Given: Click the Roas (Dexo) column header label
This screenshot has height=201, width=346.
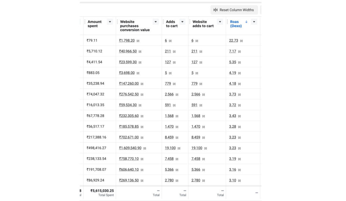Looking at the screenshot, I should 236,24.
